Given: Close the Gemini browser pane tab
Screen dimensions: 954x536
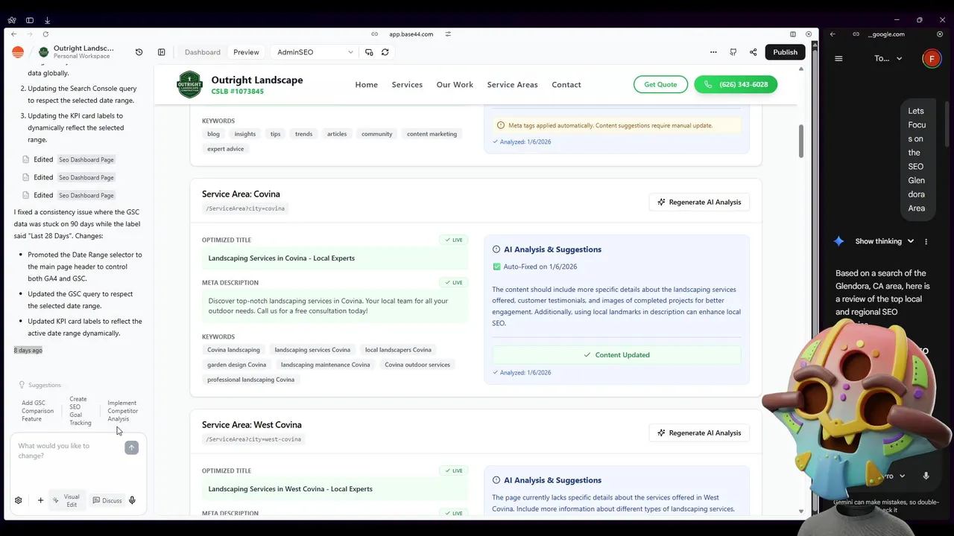Looking at the screenshot, I should (x=940, y=34).
